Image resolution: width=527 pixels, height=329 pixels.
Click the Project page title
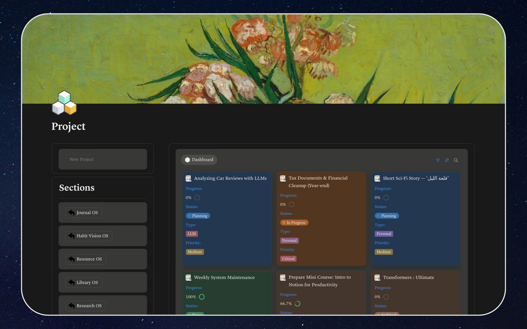[68, 127]
